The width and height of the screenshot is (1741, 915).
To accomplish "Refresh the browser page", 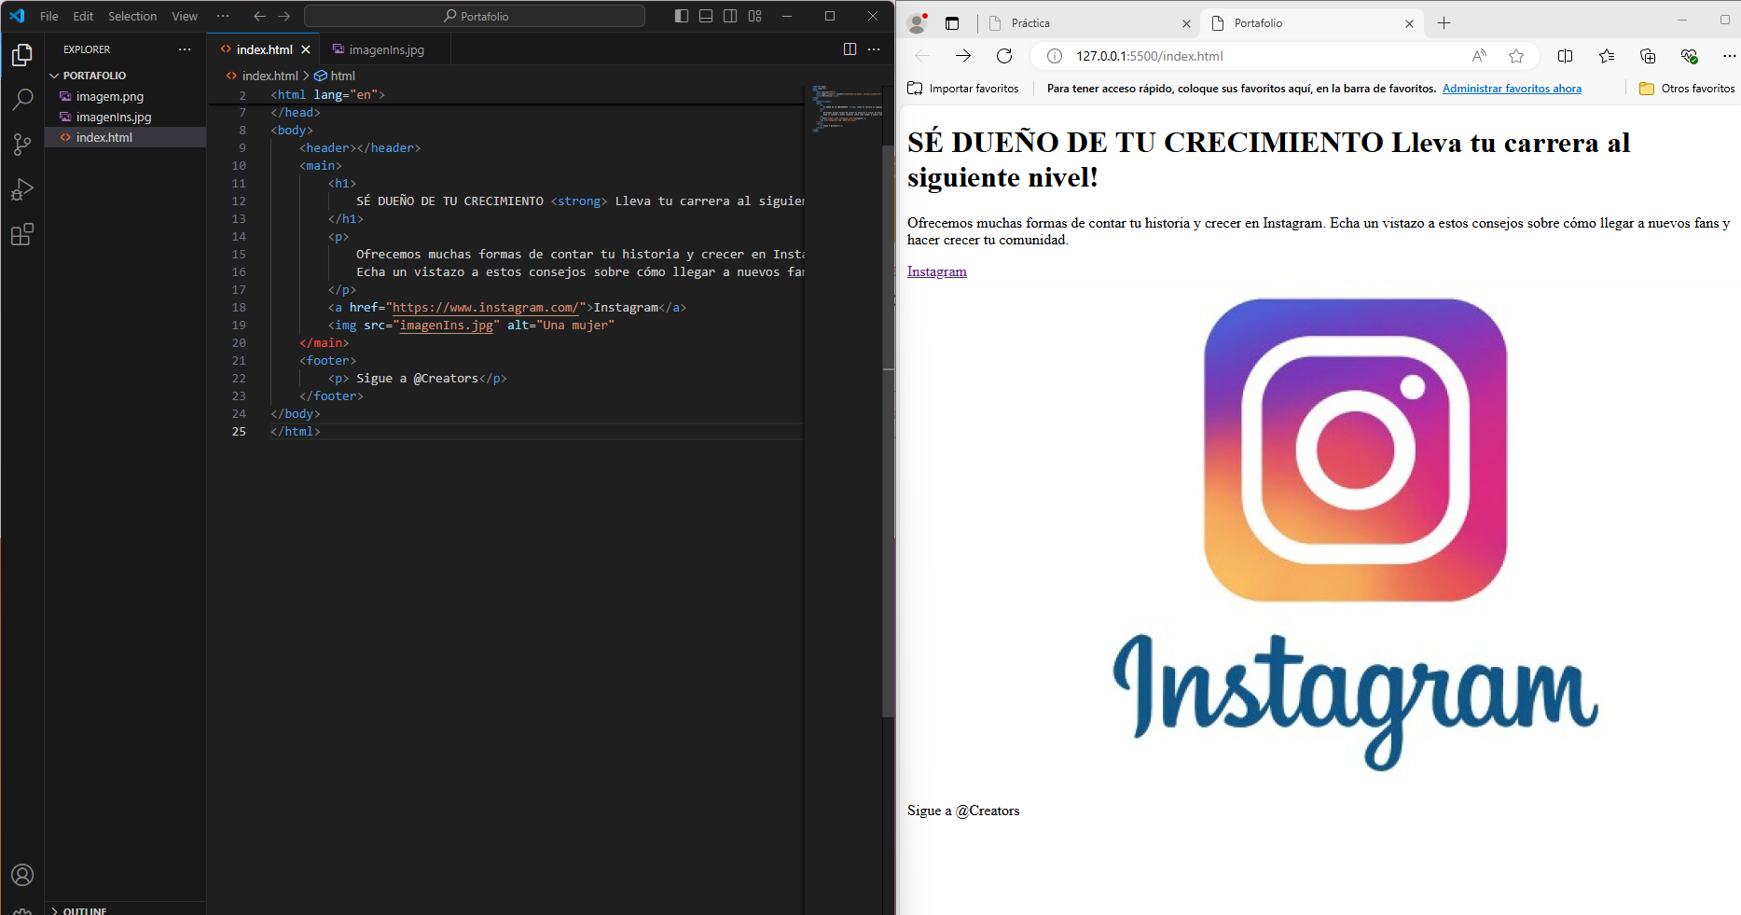I will pos(1004,56).
